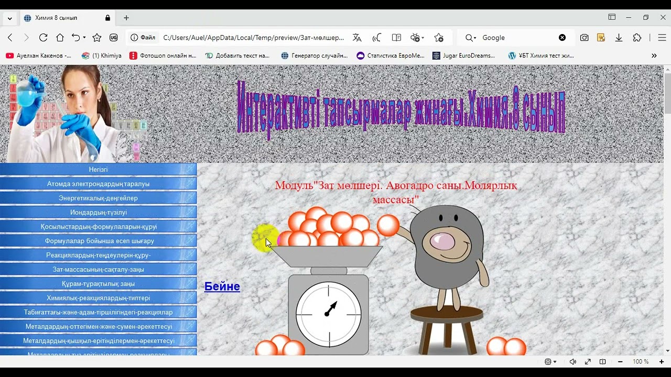Clear the Google search box with X icon
This screenshot has width=671, height=377.
(562, 38)
